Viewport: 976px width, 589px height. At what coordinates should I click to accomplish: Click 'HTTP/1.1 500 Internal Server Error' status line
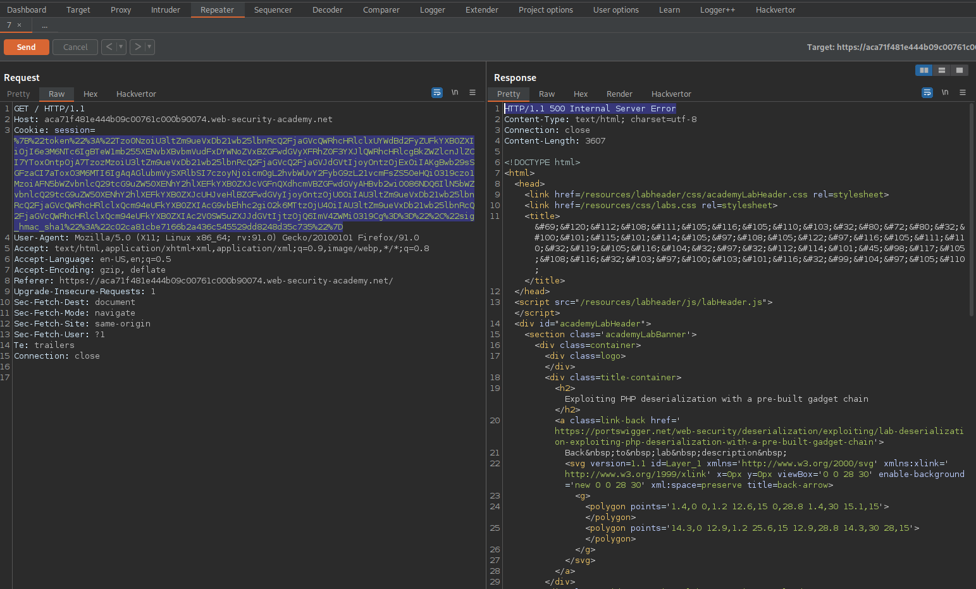click(590, 108)
